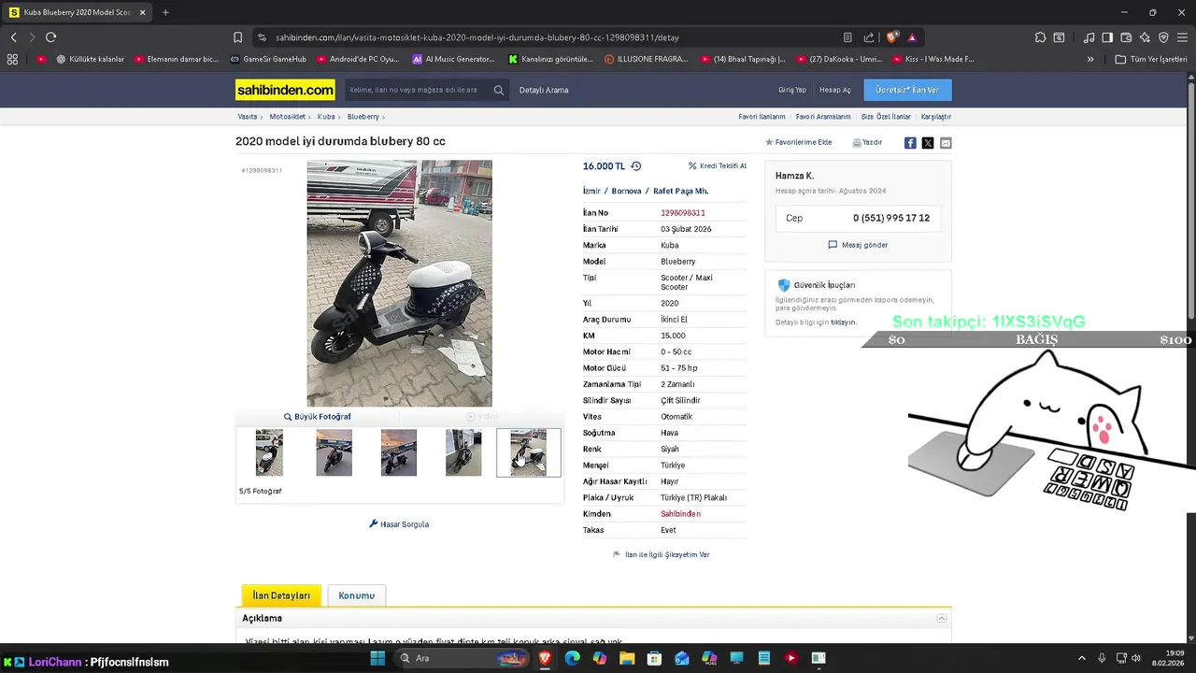Open media control music note icon
Viewport: 1196px width, 673px height.
pyautogui.click(x=1089, y=37)
